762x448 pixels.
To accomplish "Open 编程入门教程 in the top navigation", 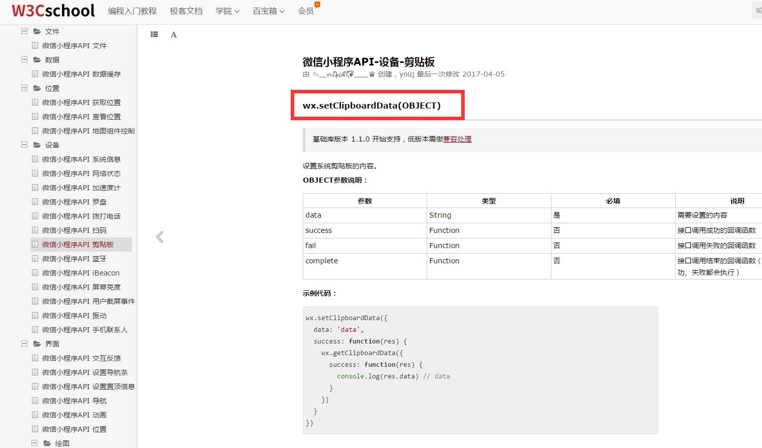I will (132, 11).
